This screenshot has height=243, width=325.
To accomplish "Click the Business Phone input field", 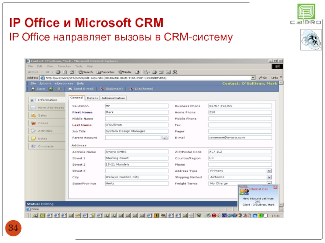I will pyautogui.click(x=240, y=106).
